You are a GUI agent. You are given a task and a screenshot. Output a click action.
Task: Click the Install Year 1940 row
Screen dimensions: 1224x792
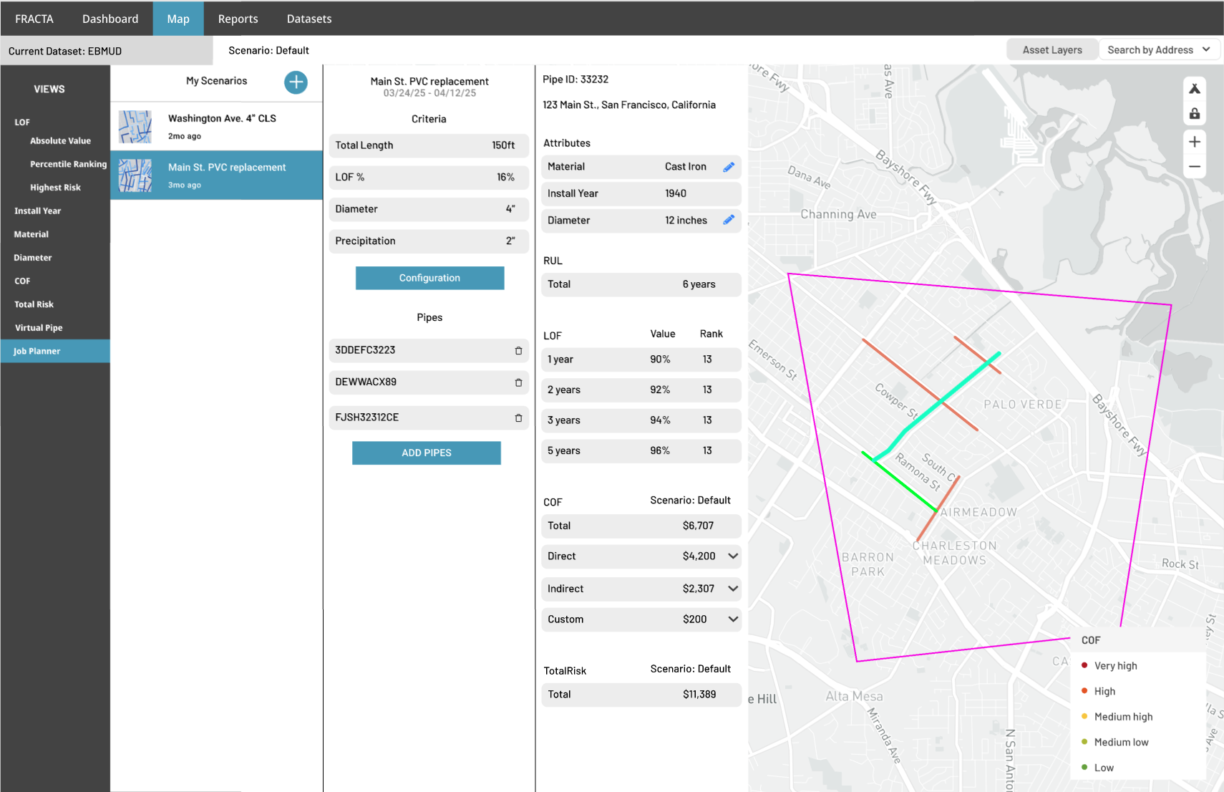point(641,194)
